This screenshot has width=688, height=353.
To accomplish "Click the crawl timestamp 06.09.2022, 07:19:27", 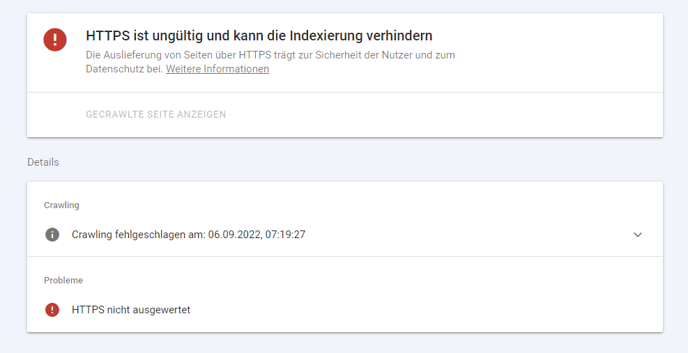I will click(x=257, y=235).
